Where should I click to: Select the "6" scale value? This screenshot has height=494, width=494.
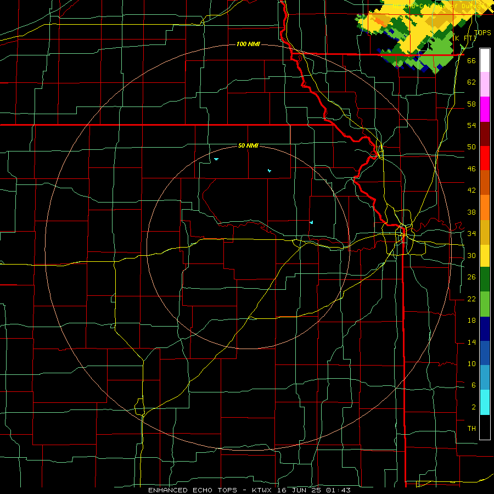(x=473, y=385)
